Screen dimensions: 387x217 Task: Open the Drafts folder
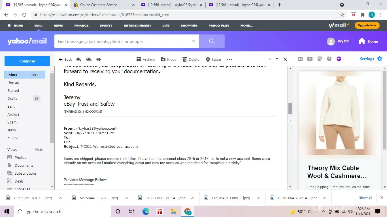tap(12, 98)
